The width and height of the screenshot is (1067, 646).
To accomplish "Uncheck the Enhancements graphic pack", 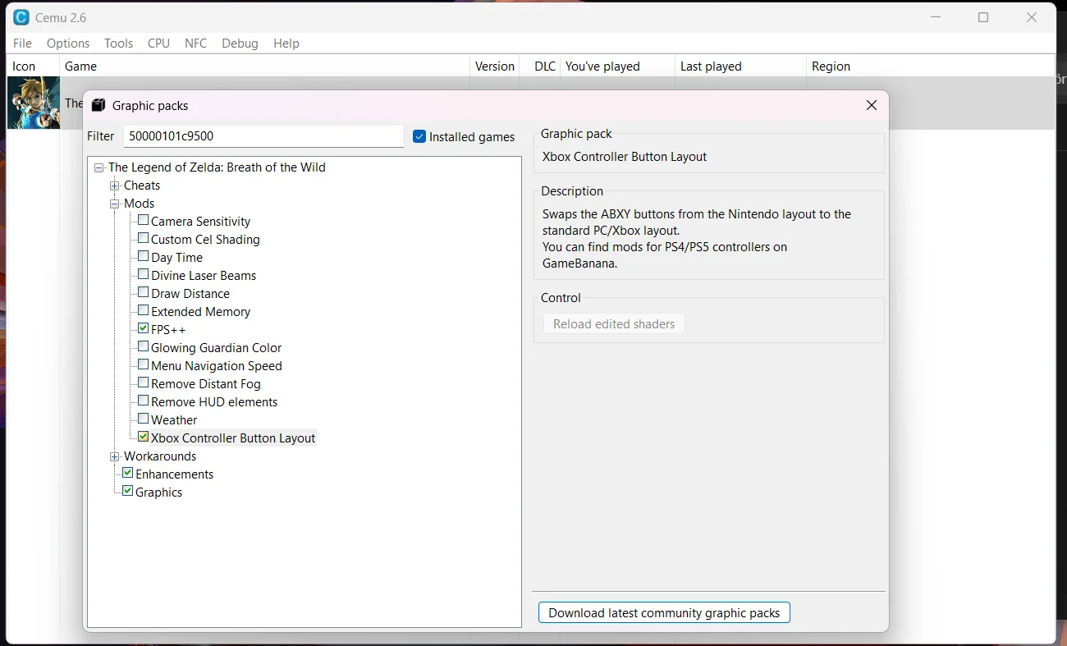I will pos(128,474).
